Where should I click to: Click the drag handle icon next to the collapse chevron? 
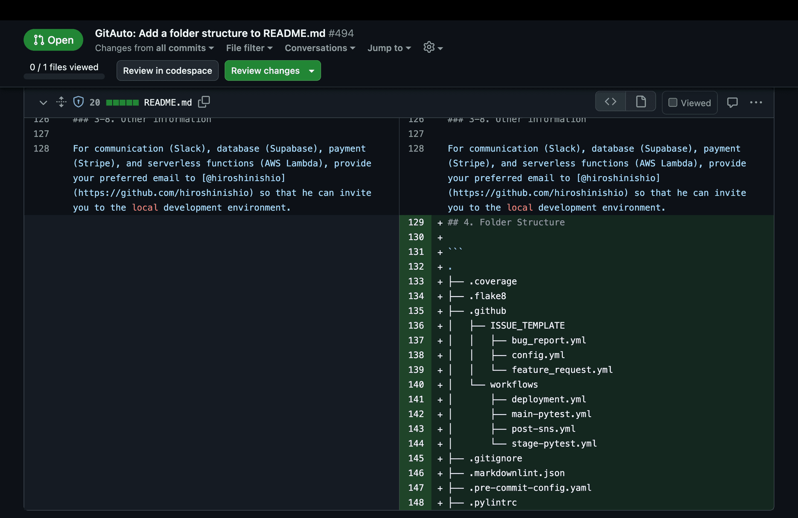tap(61, 102)
